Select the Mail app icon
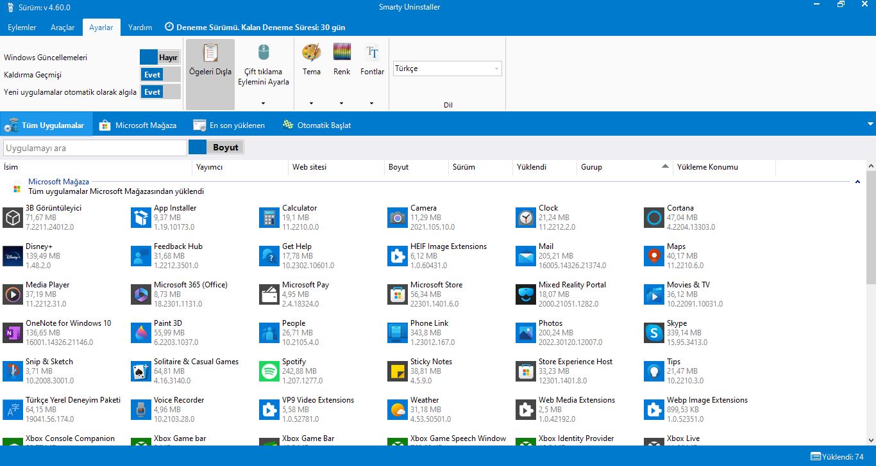 tap(526, 256)
